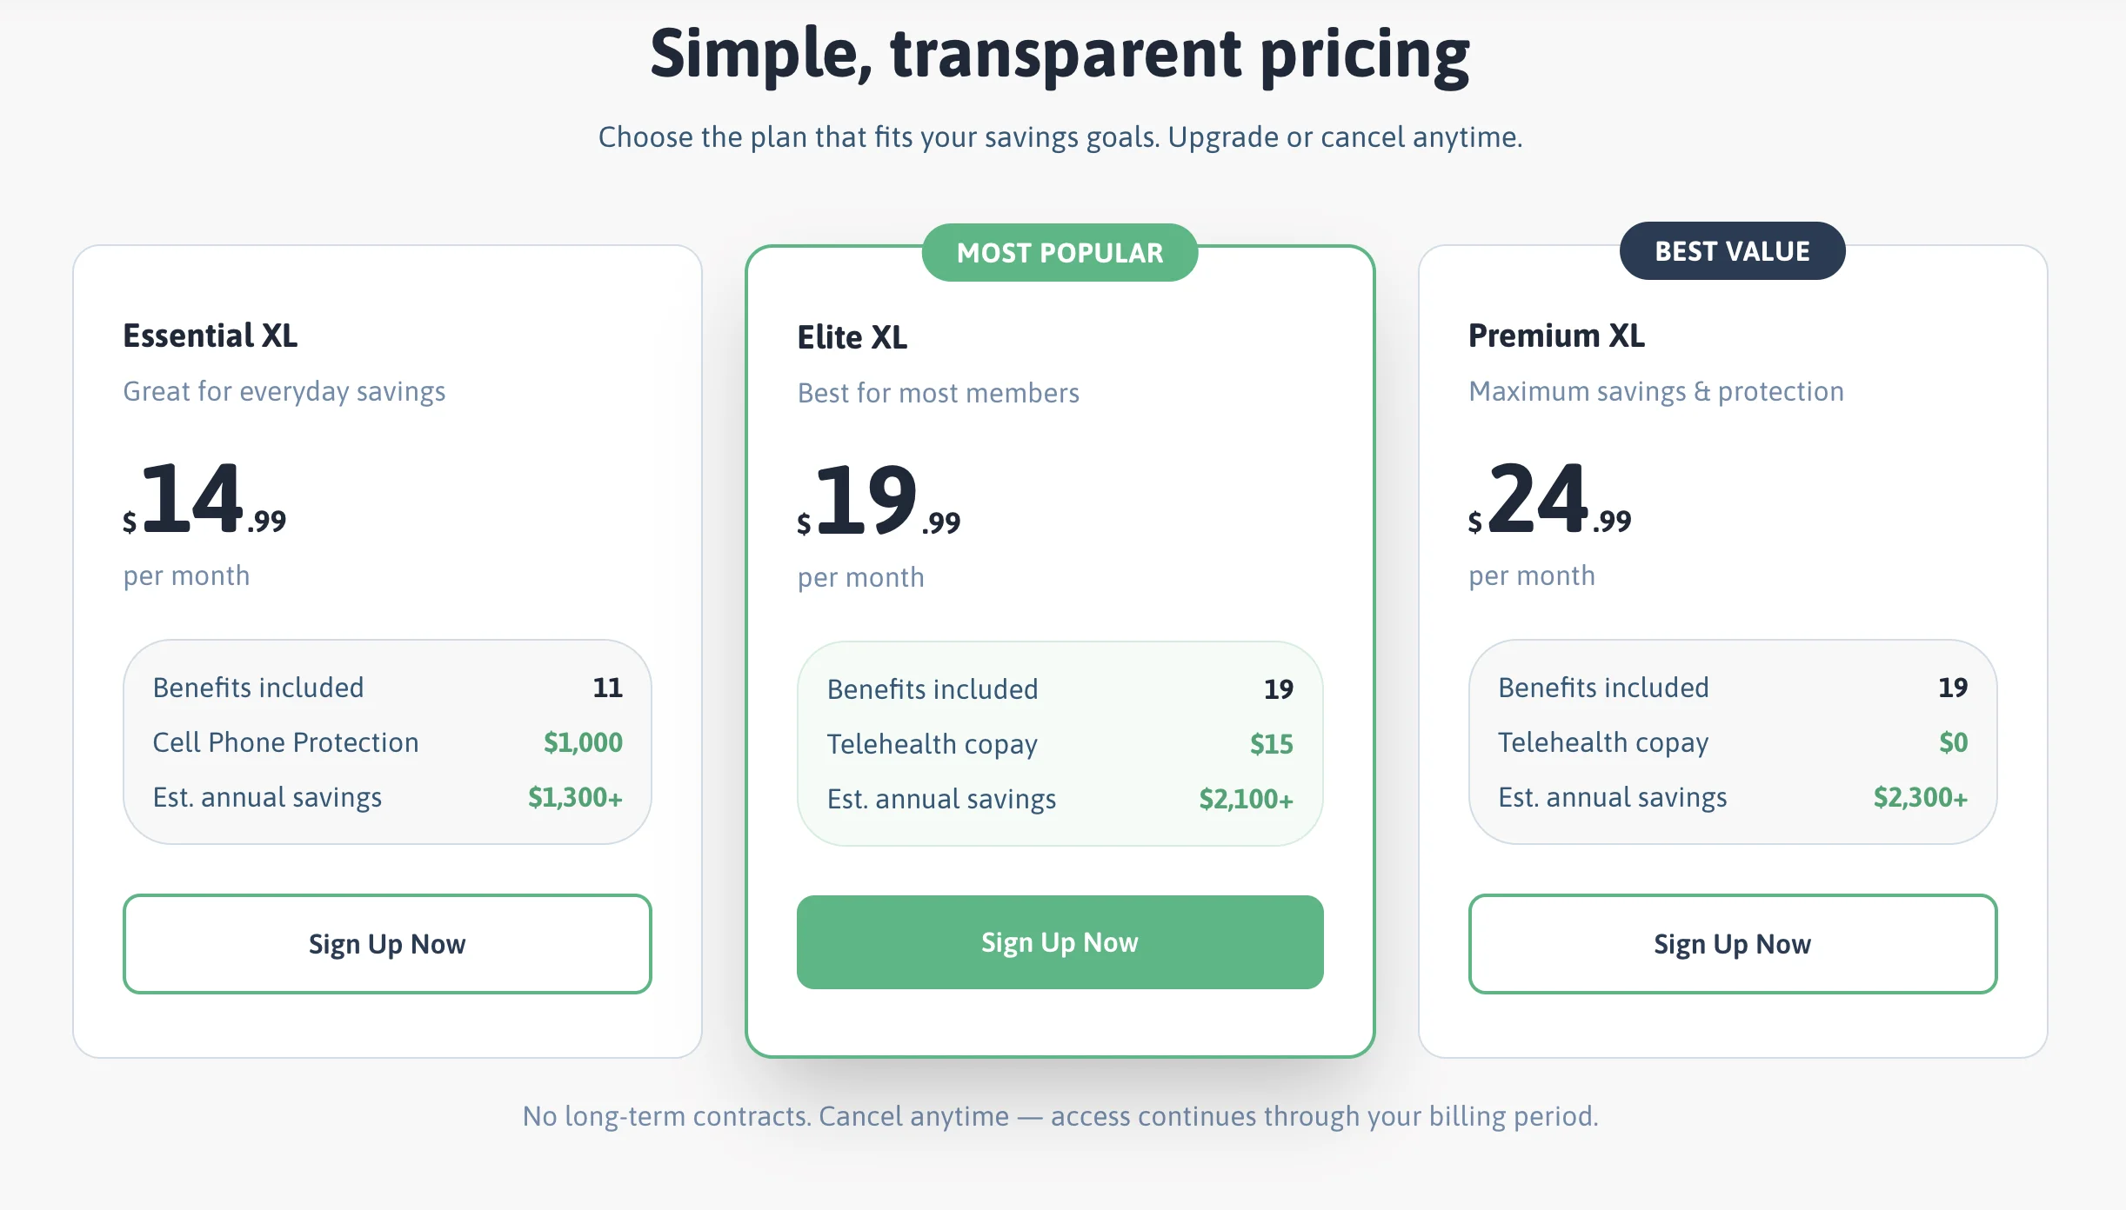2126x1210 pixels.
Task: Click Sign Up Now for Essential XL
Action: 387,943
